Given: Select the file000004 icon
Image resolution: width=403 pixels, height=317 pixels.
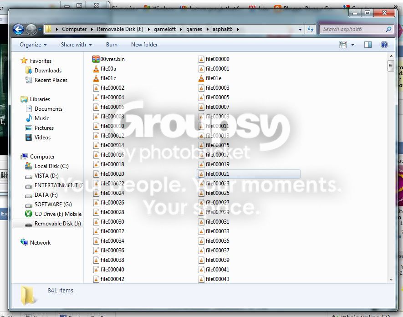Looking at the screenshot, I should point(96,97).
